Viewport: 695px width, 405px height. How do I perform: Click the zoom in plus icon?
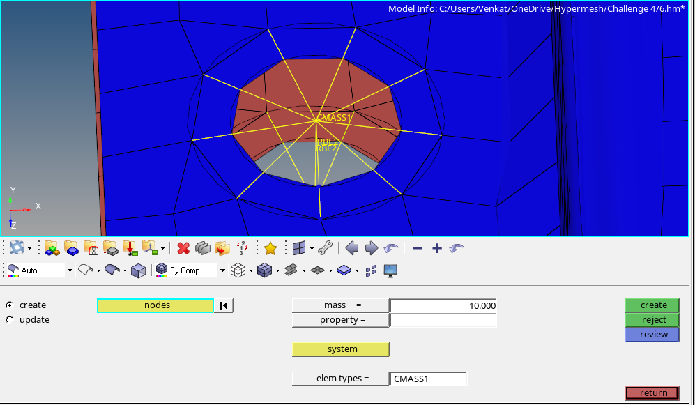[436, 247]
